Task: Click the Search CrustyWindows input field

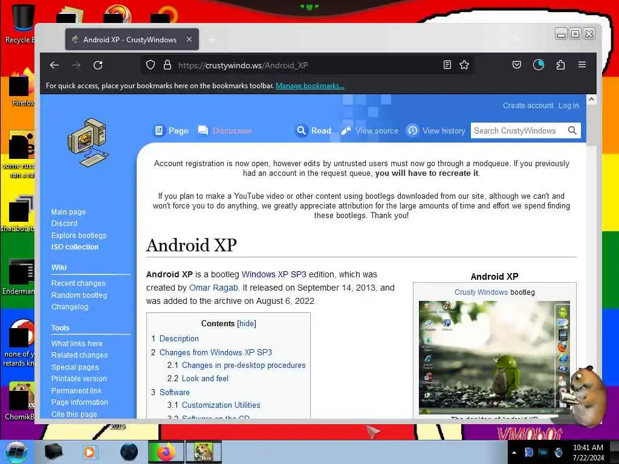Action: pos(519,130)
